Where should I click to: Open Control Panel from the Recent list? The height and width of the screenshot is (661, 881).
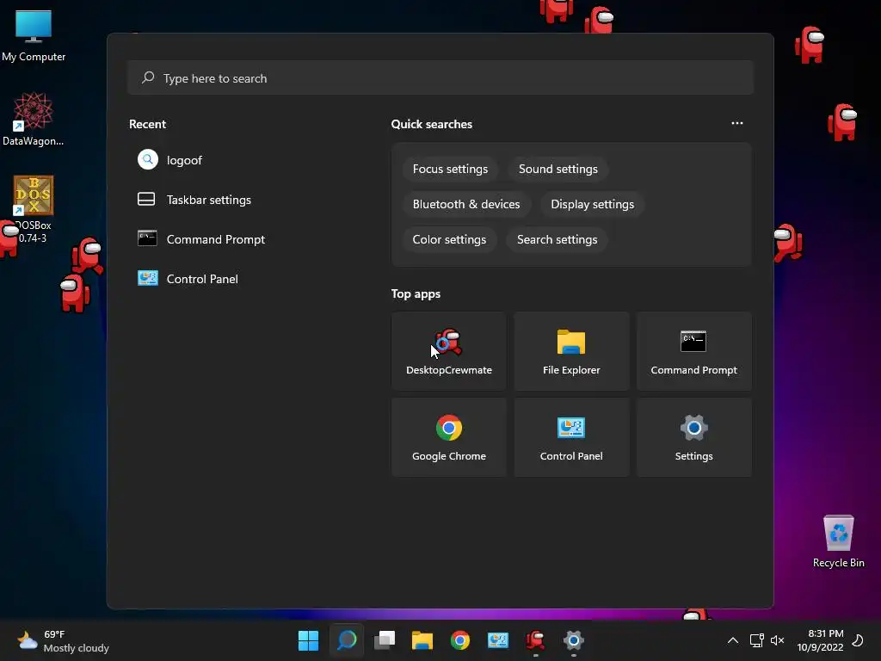(x=202, y=279)
